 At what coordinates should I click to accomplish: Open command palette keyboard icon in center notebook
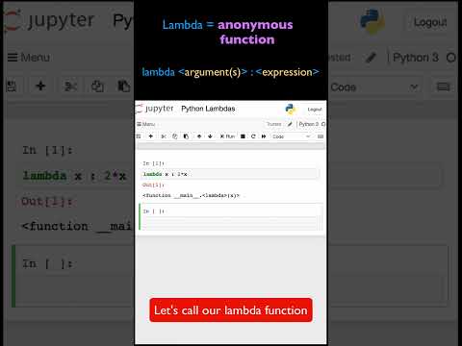coord(321,136)
